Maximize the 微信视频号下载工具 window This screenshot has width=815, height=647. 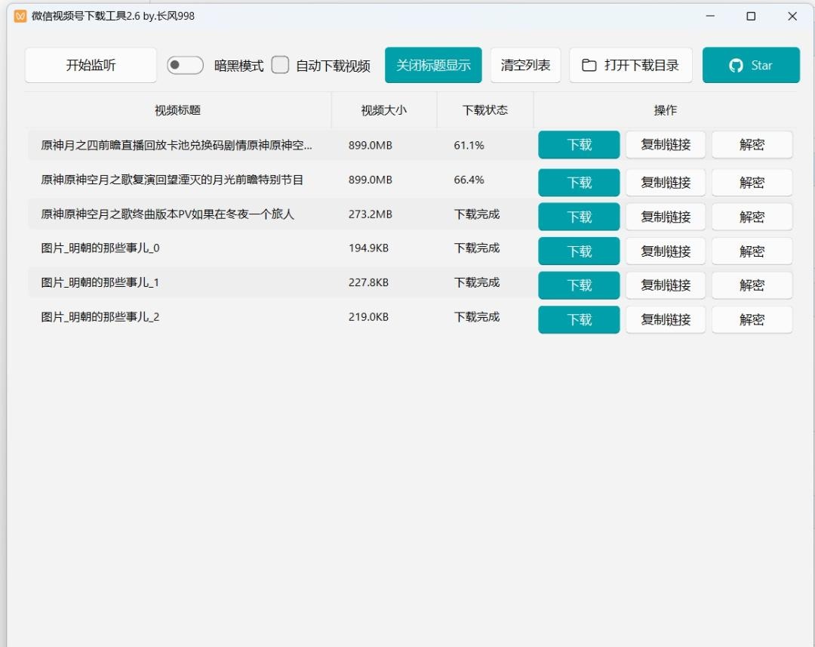751,16
